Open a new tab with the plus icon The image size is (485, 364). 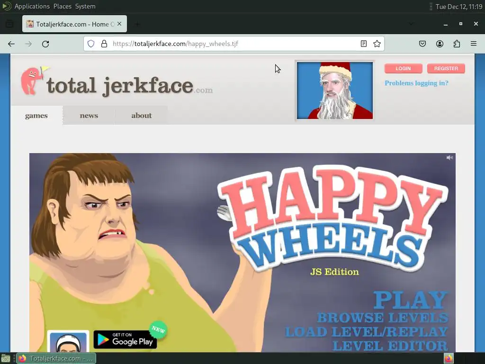point(137,24)
